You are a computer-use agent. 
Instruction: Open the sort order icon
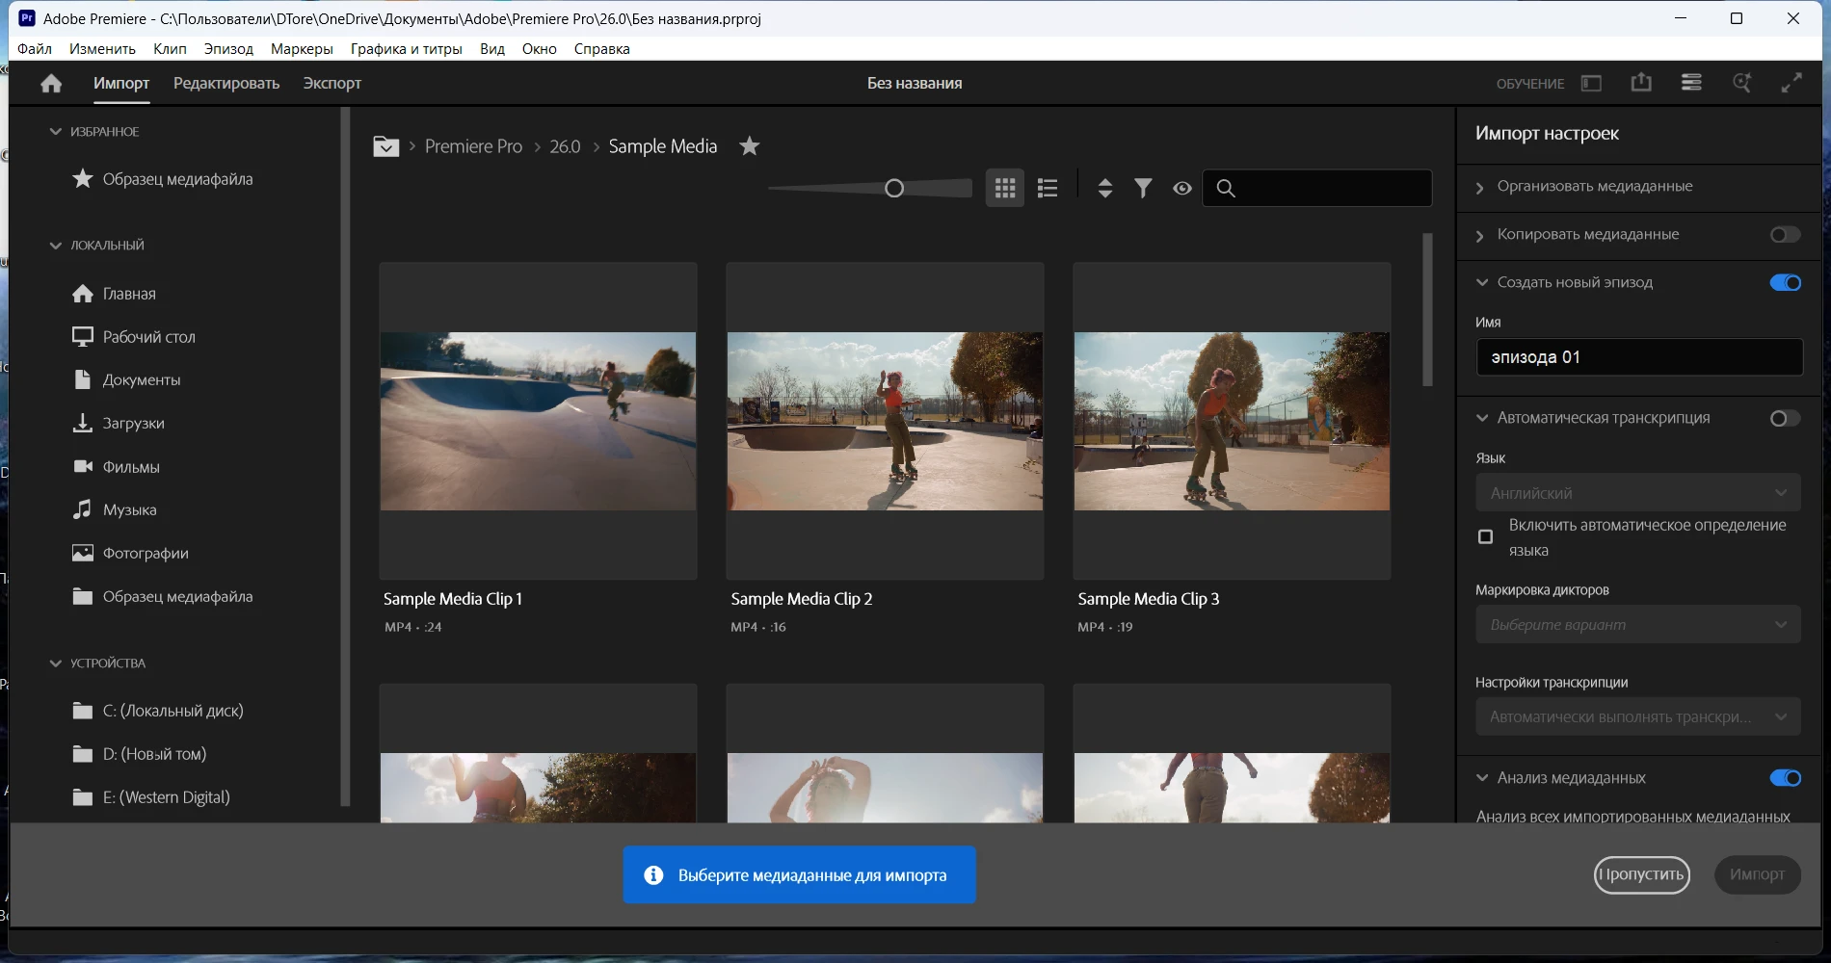1104,189
